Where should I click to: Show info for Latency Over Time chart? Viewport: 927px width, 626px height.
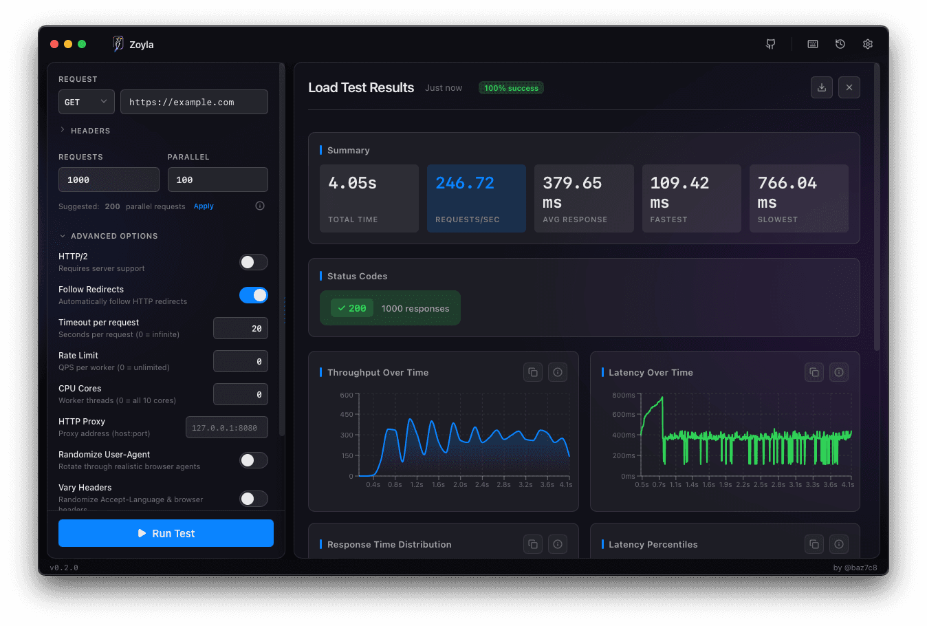coord(838,371)
